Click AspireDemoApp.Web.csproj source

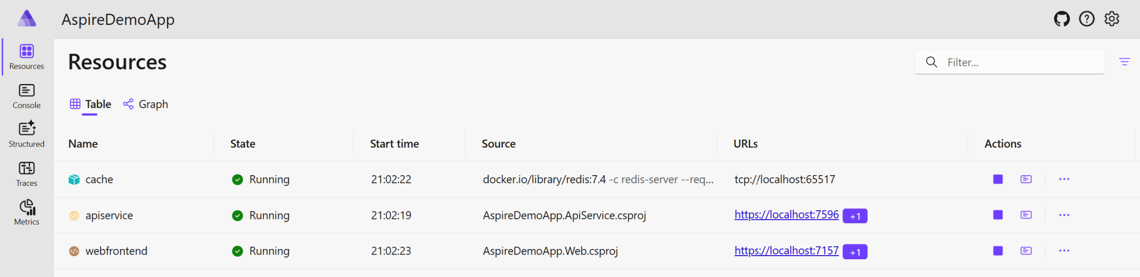(551, 251)
